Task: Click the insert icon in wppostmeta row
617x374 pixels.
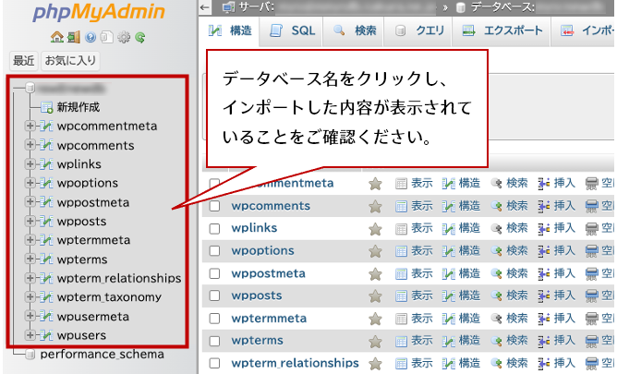Action: point(544,273)
